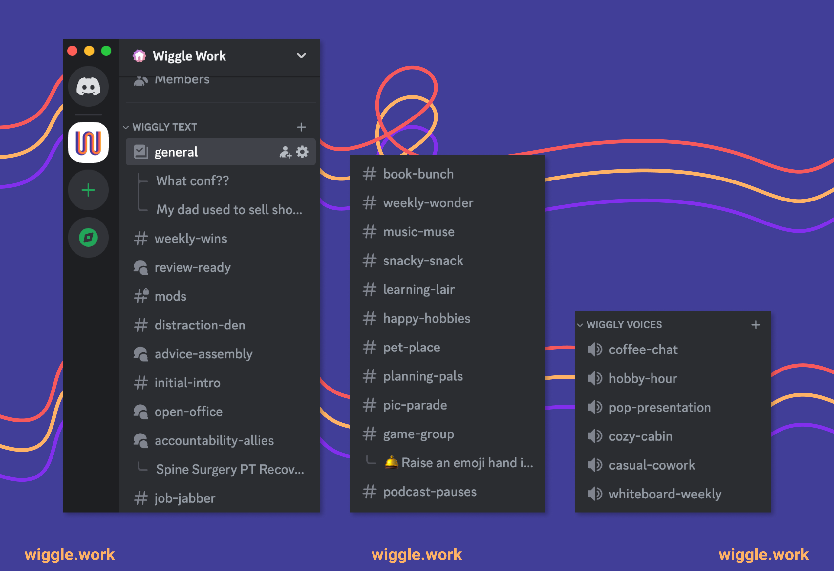Viewport: 834px width, 571px height.
Task: Open the thread titled What conf??
Action: (192, 181)
